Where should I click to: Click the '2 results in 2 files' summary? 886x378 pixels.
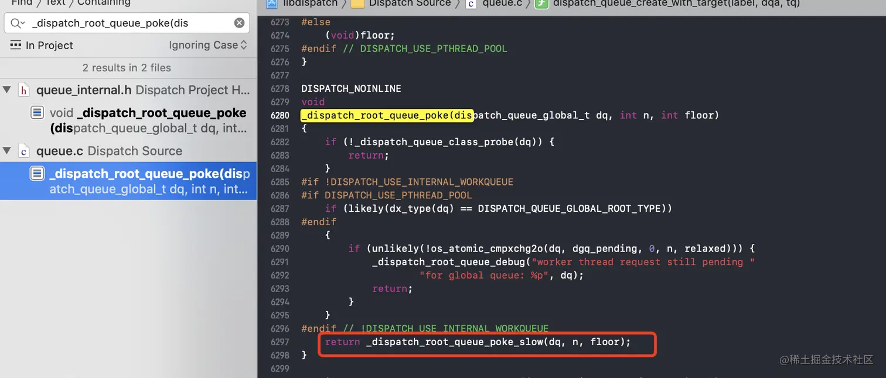point(127,68)
